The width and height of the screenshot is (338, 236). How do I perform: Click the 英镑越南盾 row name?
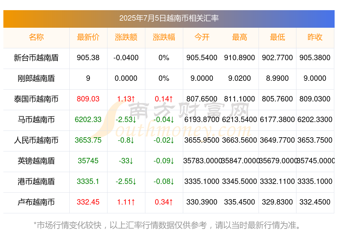pos(36,161)
